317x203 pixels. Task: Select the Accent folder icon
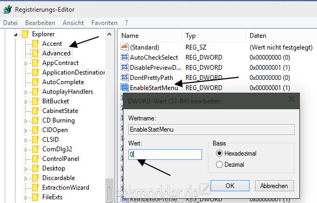[x=35, y=44]
